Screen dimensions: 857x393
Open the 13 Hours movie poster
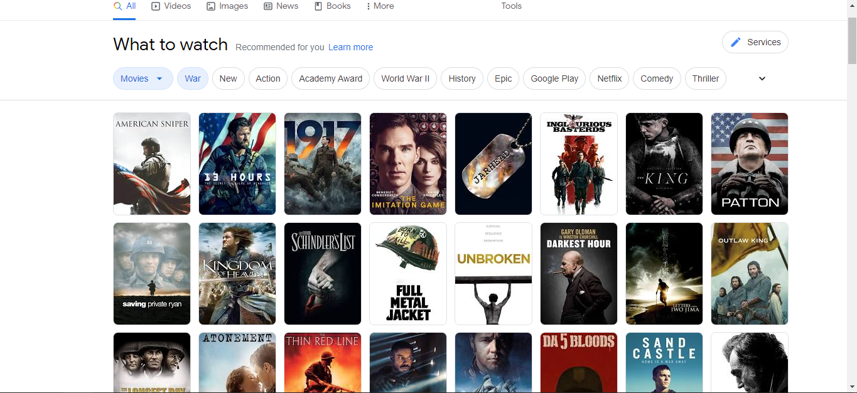[237, 164]
